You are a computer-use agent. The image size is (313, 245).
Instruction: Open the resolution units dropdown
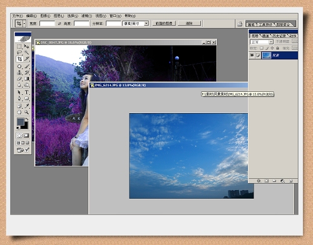(x=146, y=24)
